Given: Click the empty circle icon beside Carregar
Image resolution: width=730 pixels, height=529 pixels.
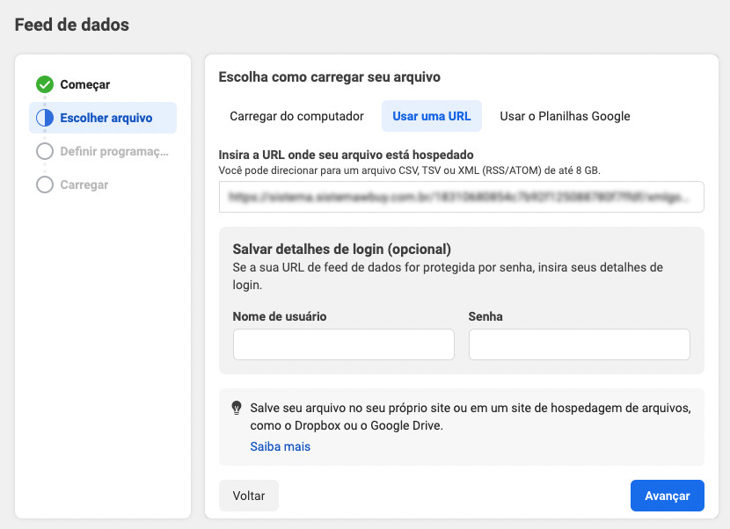Looking at the screenshot, I should click(45, 185).
